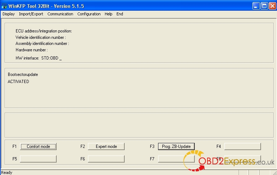277x175 pixels.
Task: Click the Ready status bar
Action: [7, 173]
